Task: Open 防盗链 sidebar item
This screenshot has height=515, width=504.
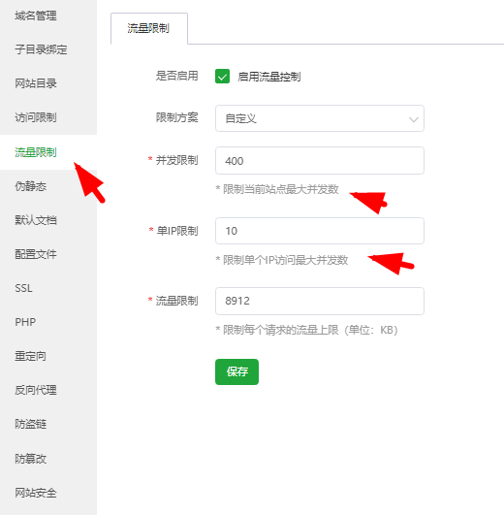Action: pos(30,424)
